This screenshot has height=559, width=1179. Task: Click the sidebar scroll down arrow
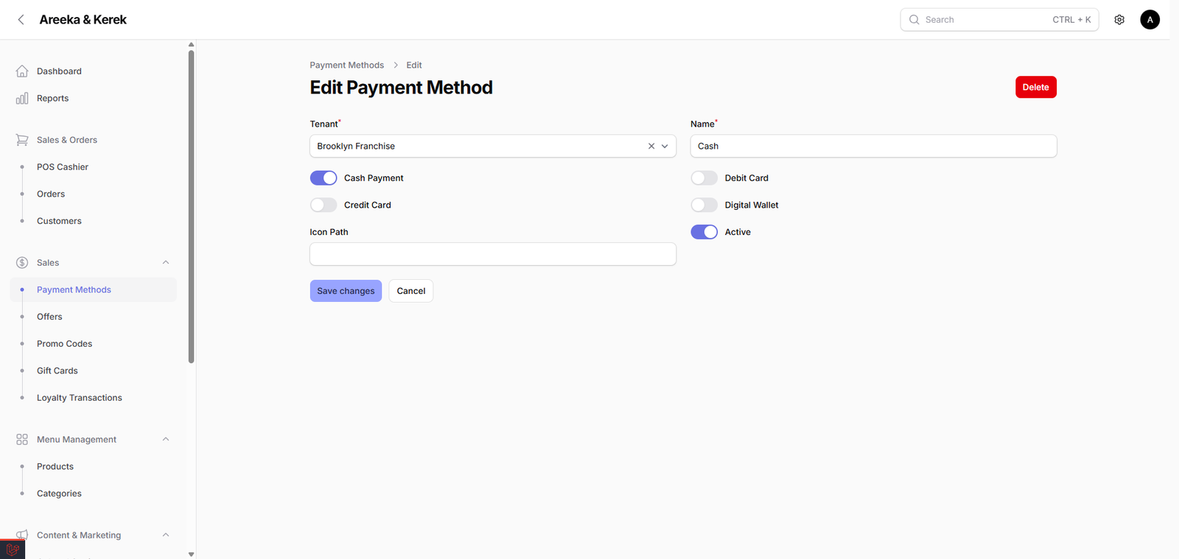[x=192, y=555]
